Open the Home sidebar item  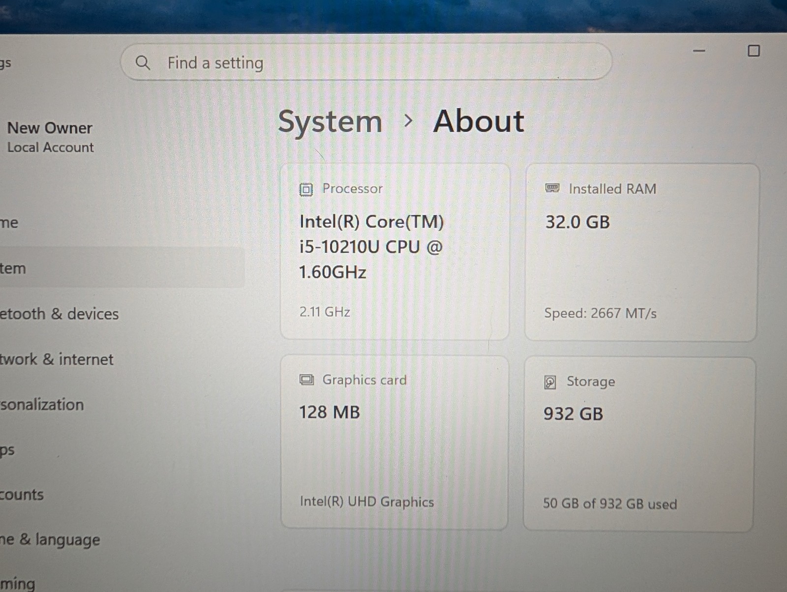[x=9, y=223]
